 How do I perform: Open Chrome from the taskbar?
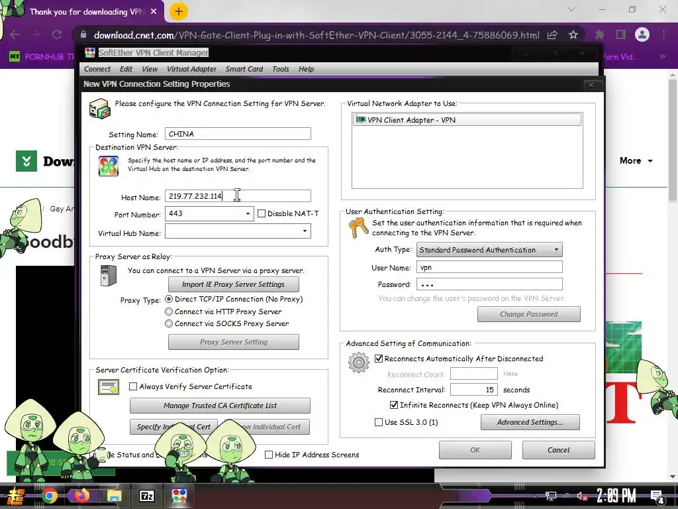[x=49, y=496]
